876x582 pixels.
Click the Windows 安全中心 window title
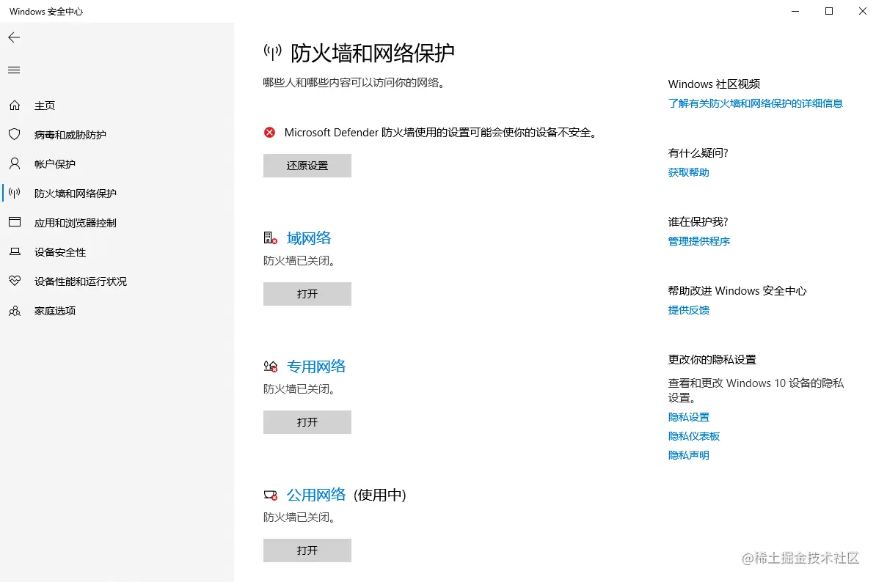pyautogui.click(x=46, y=11)
